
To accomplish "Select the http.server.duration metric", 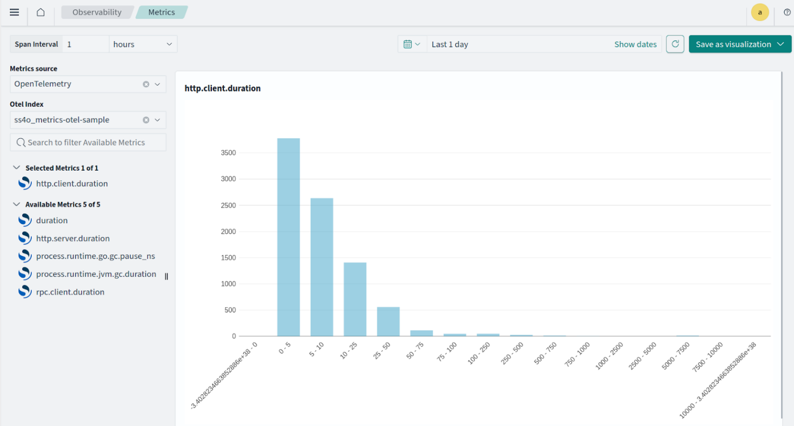I will (x=72, y=238).
